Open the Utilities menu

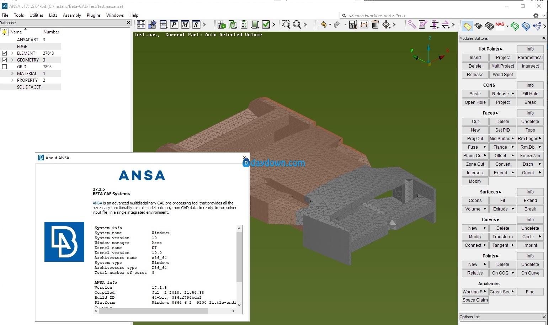36,15
